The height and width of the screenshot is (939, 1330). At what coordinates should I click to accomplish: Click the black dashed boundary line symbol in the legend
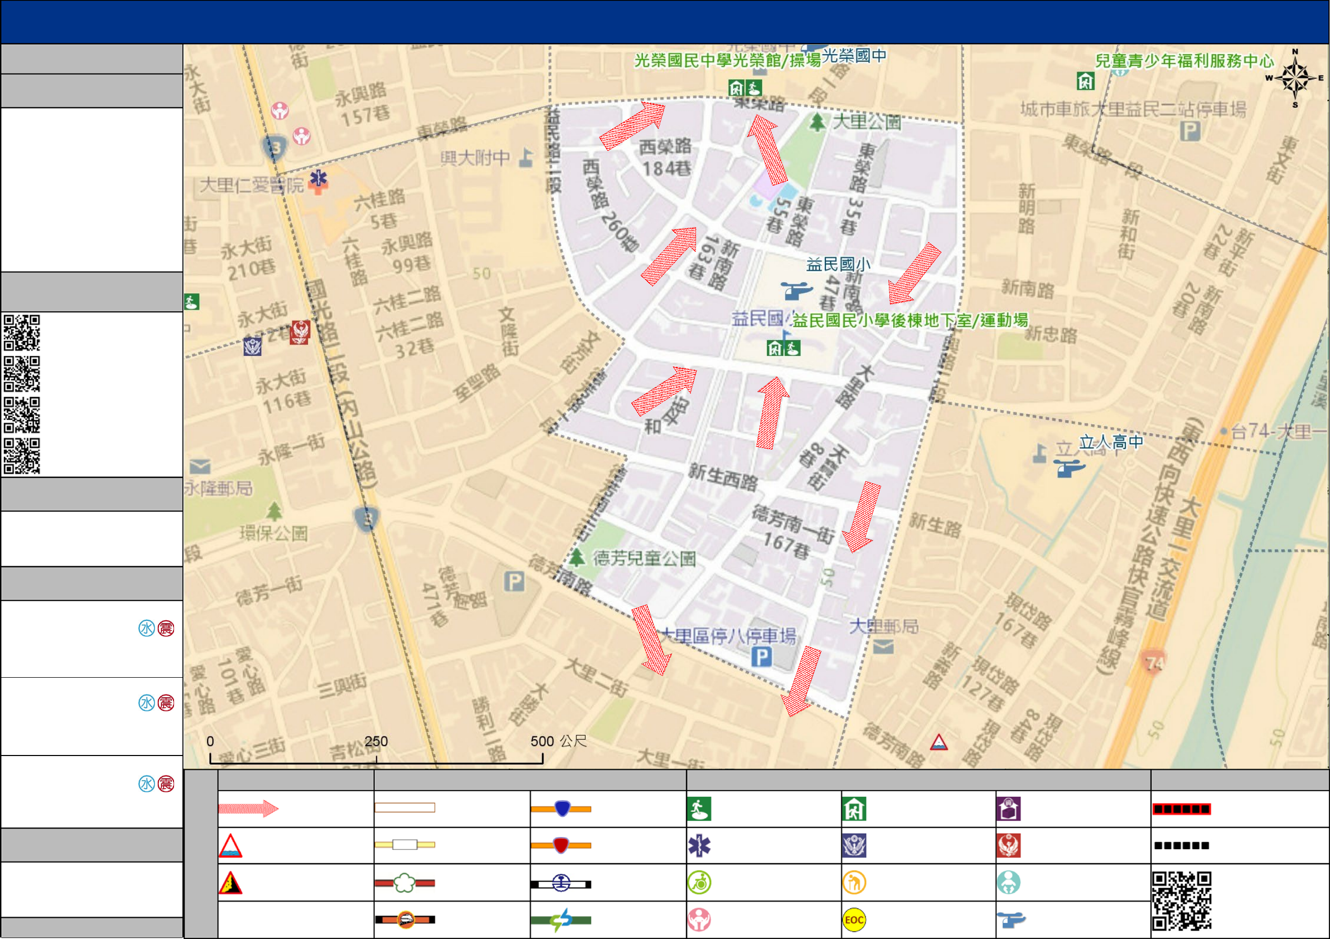click(x=1182, y=846)
